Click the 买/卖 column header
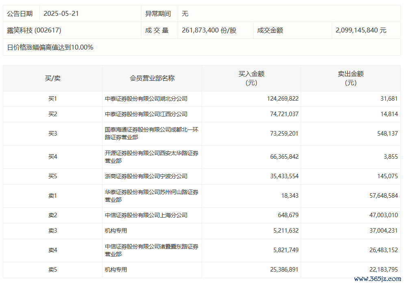The height and width of the screenshot is (285, 404). (52, 78)
